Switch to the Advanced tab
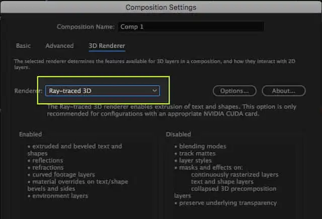Viewport: 322px width, 219px height. [59, 46]
